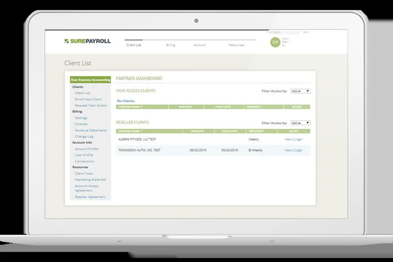
Task: Click run date 05/22/2019
Action: (x=198, y=150)
